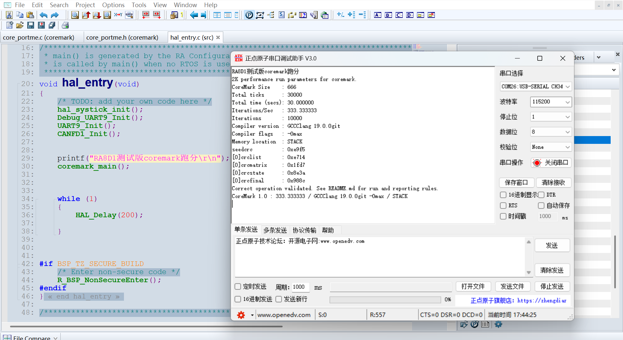623x340 pixels.
Task: Toggle the Project window P icon
Action: point(249,15)
